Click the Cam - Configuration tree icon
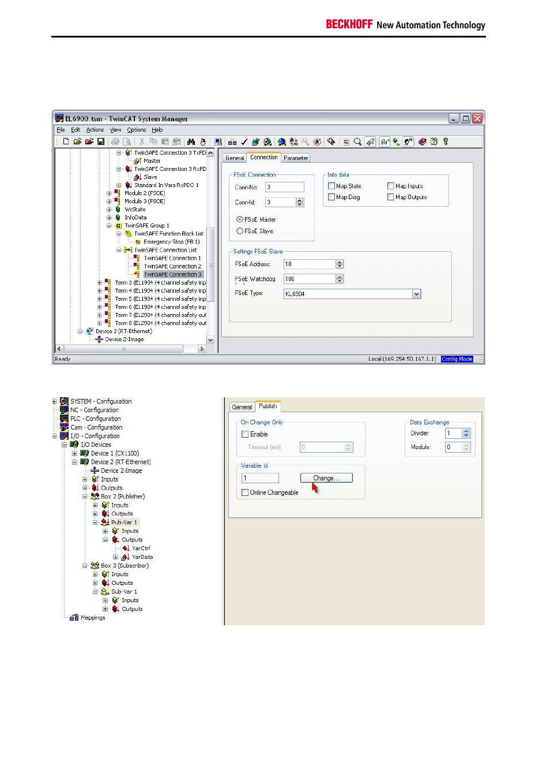The image size is (550, 780). click(x=64, y=427)
